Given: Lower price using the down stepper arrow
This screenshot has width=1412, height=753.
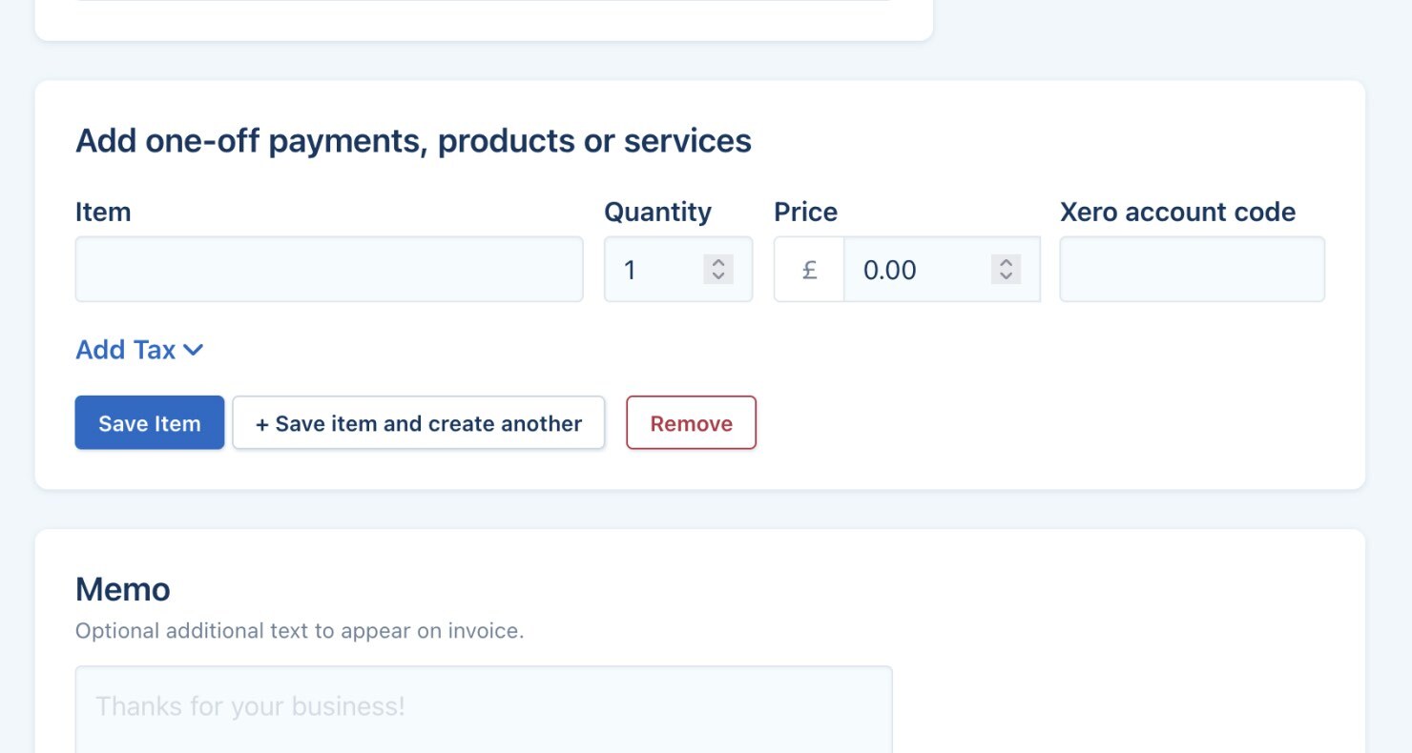Looking at the screenshot, I should click(x=1005, y=276).
